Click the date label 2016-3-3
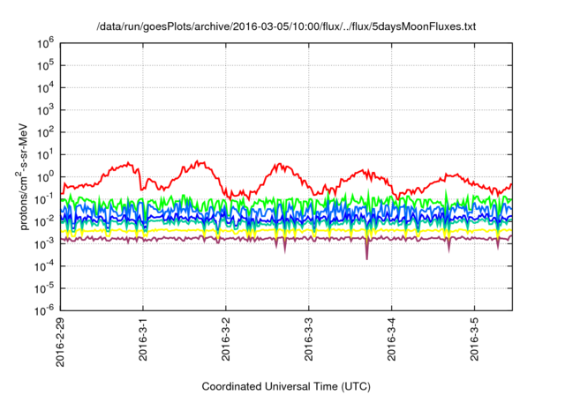Viewport: 565px width, 395px height. pos(309,339)
